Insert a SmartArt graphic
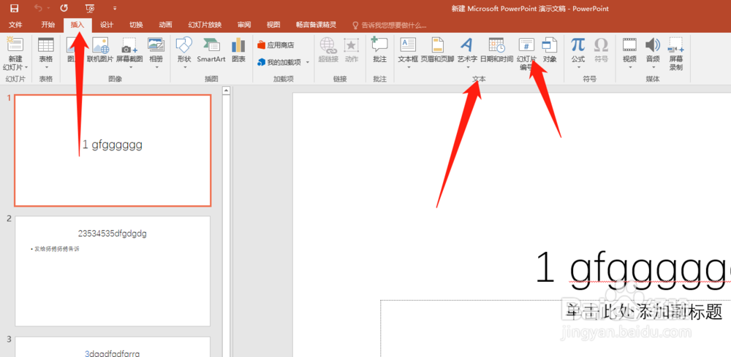Image resolution: width=731 pixels, height=357 pixels. coord(211,50)
